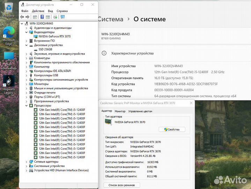Select the Этот компьютер desktop icon
Viewport: 251px width, 189px height.
[x=9, y=61]
